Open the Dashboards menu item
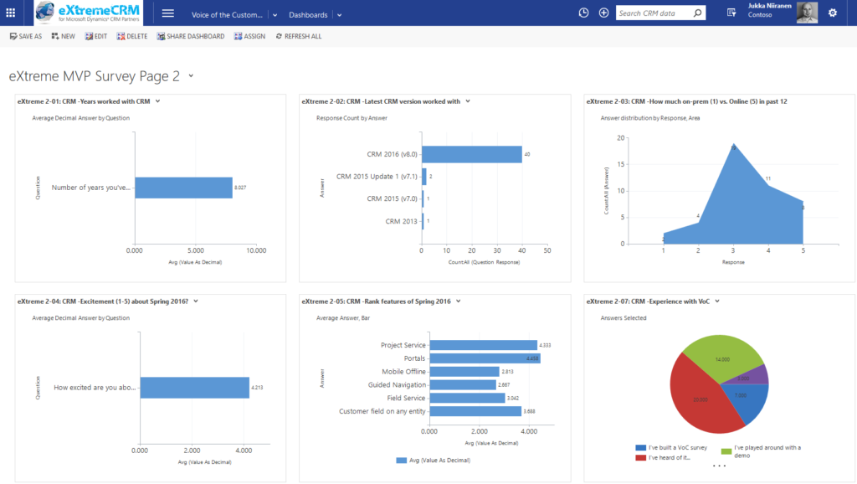This screenshot has height=484, width=857. (x=308, y=15)
